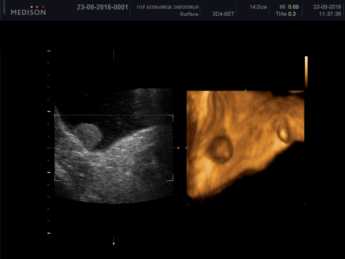
Task: Click the round polyp in 2D image
Action: point(89,136)
